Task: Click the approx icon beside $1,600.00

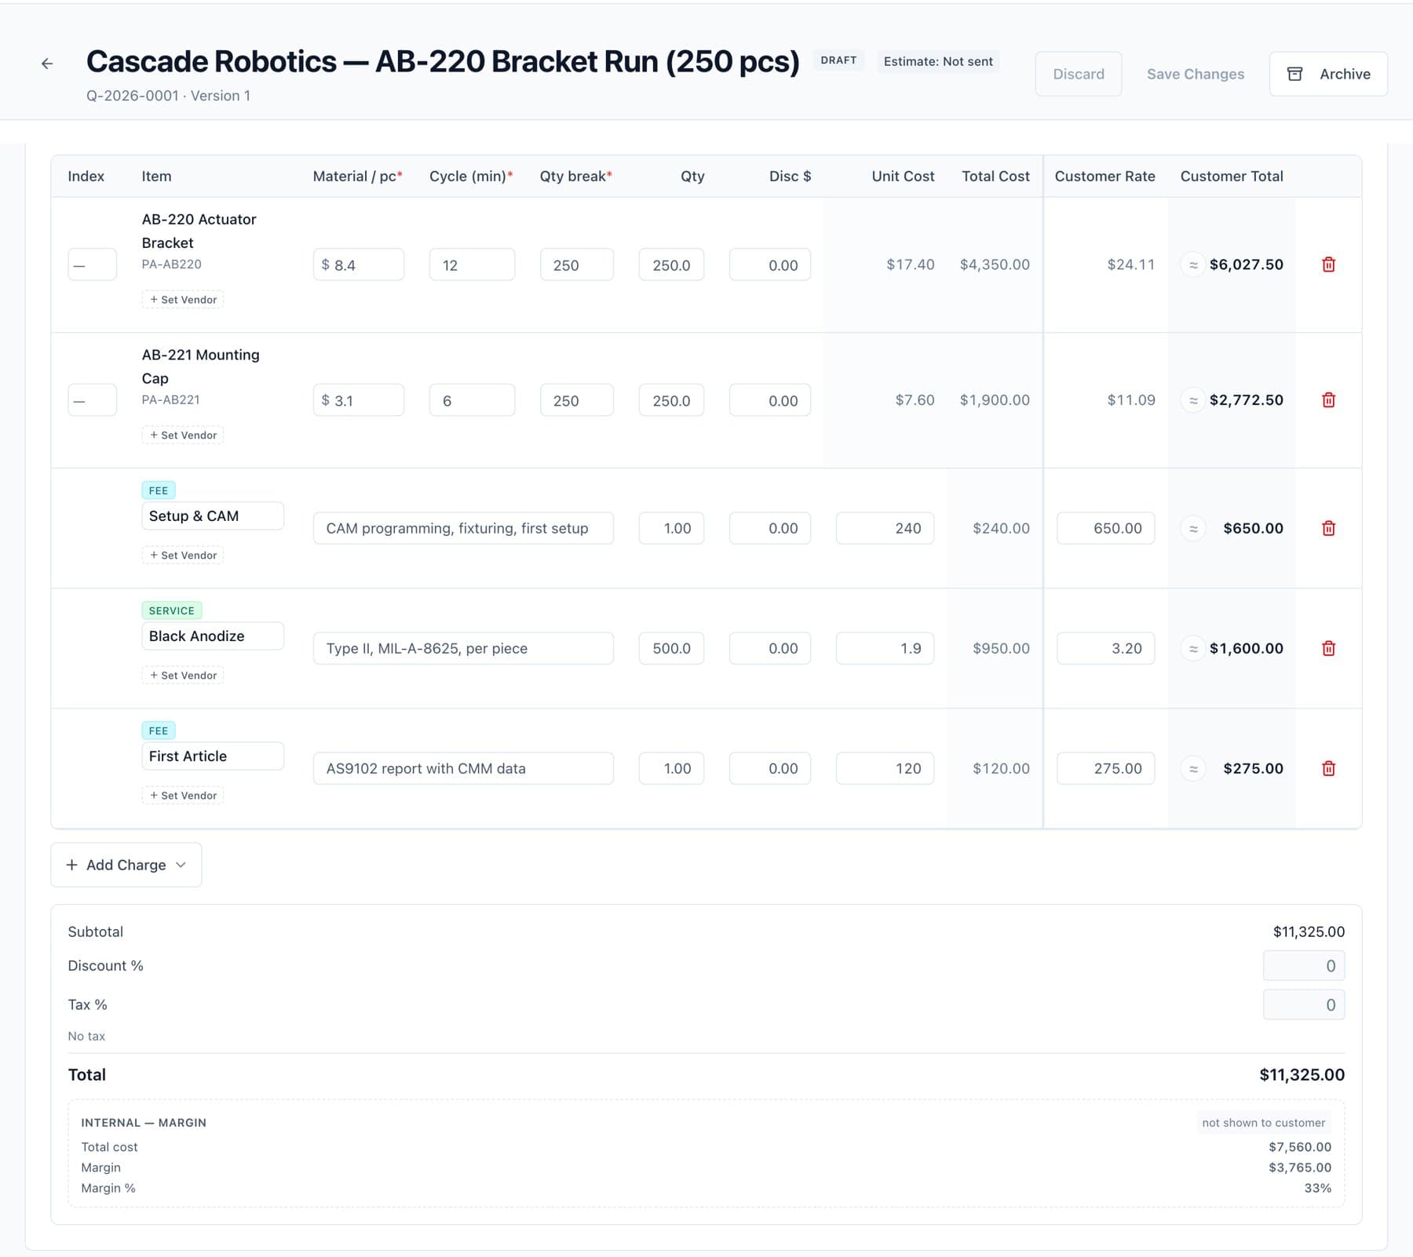Action: point(1193,649)
